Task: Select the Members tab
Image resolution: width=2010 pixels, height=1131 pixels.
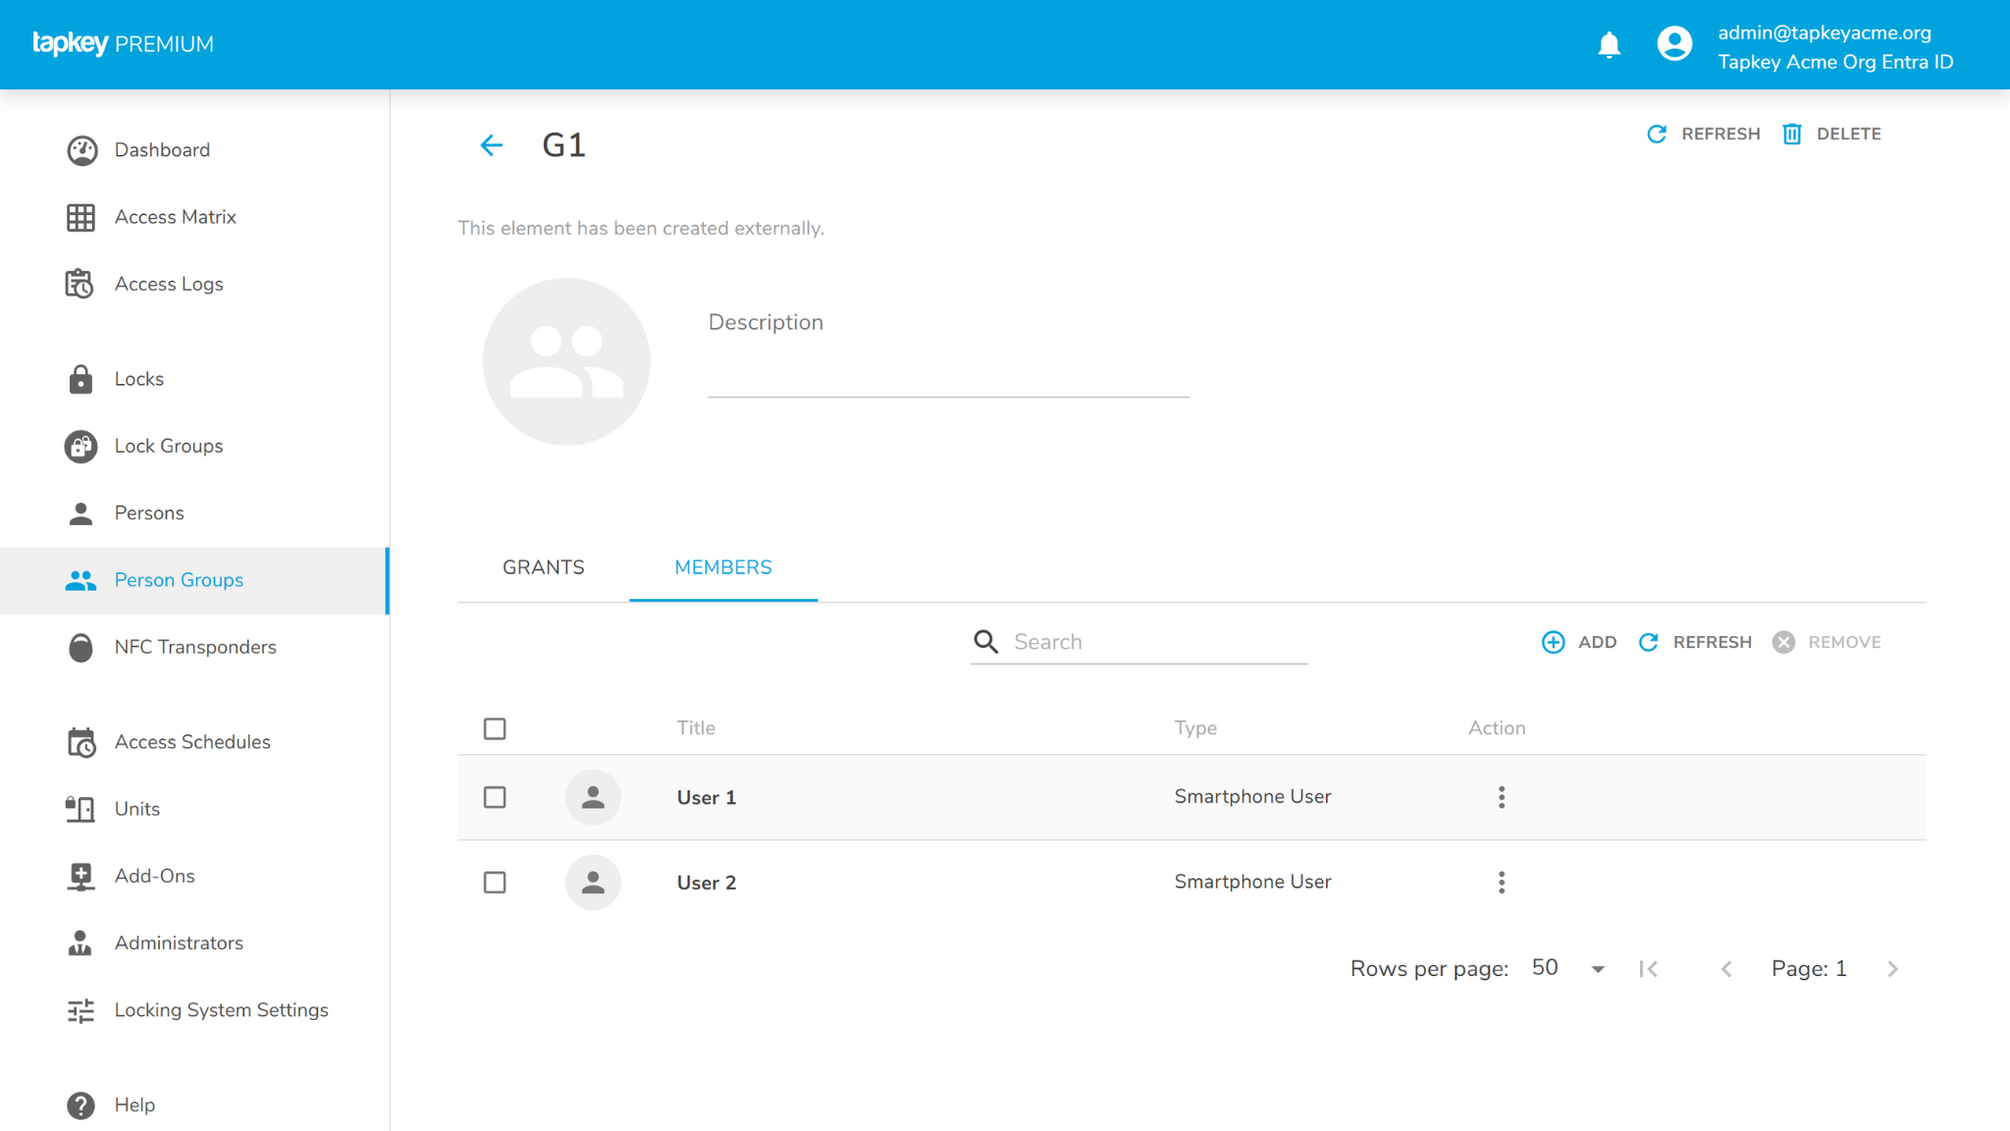Action: click(x=722, y=567)
